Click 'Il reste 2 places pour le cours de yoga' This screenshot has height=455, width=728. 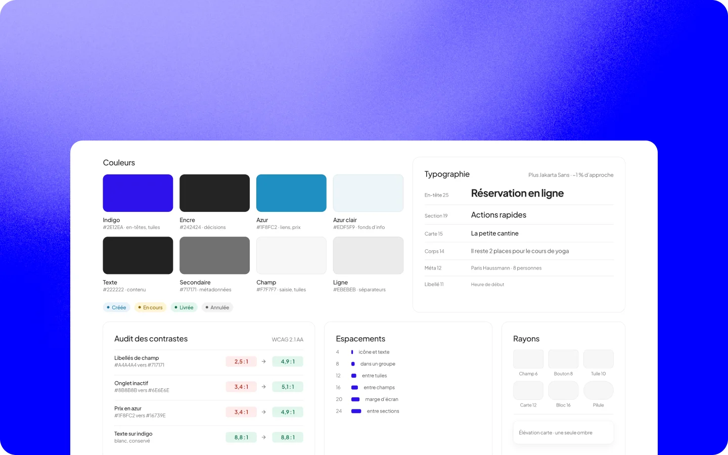[x=520, y=251]
